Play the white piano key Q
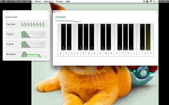169x105 pixels. (x=100, y=53)
